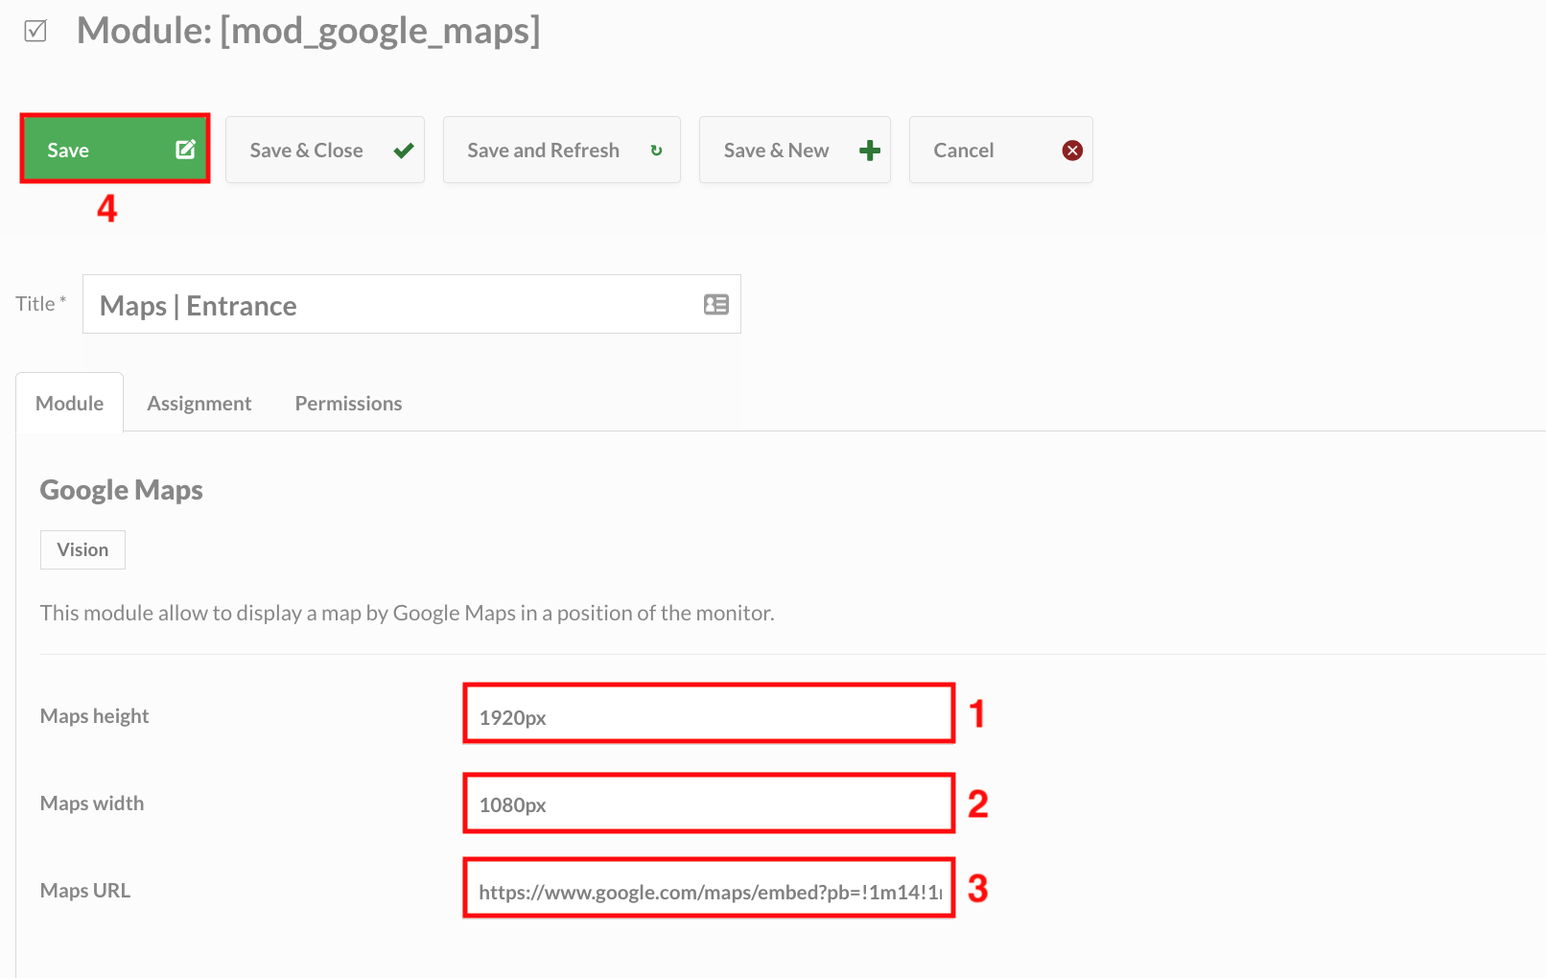Toggle the checkbox beside the module heading
This screenshot has height=978, width=1546.
tap(35, 30)
